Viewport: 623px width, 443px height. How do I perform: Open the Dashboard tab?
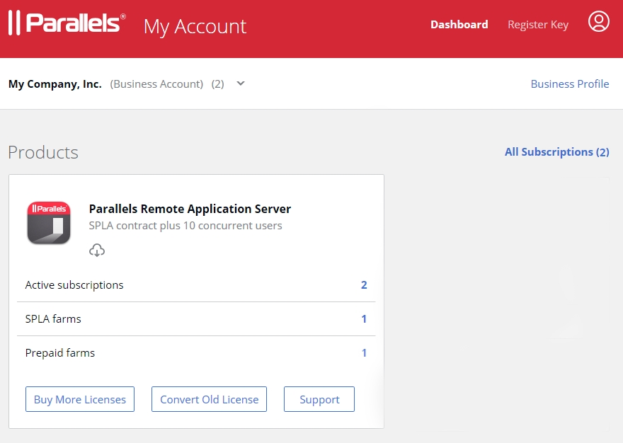pos(459,24)
